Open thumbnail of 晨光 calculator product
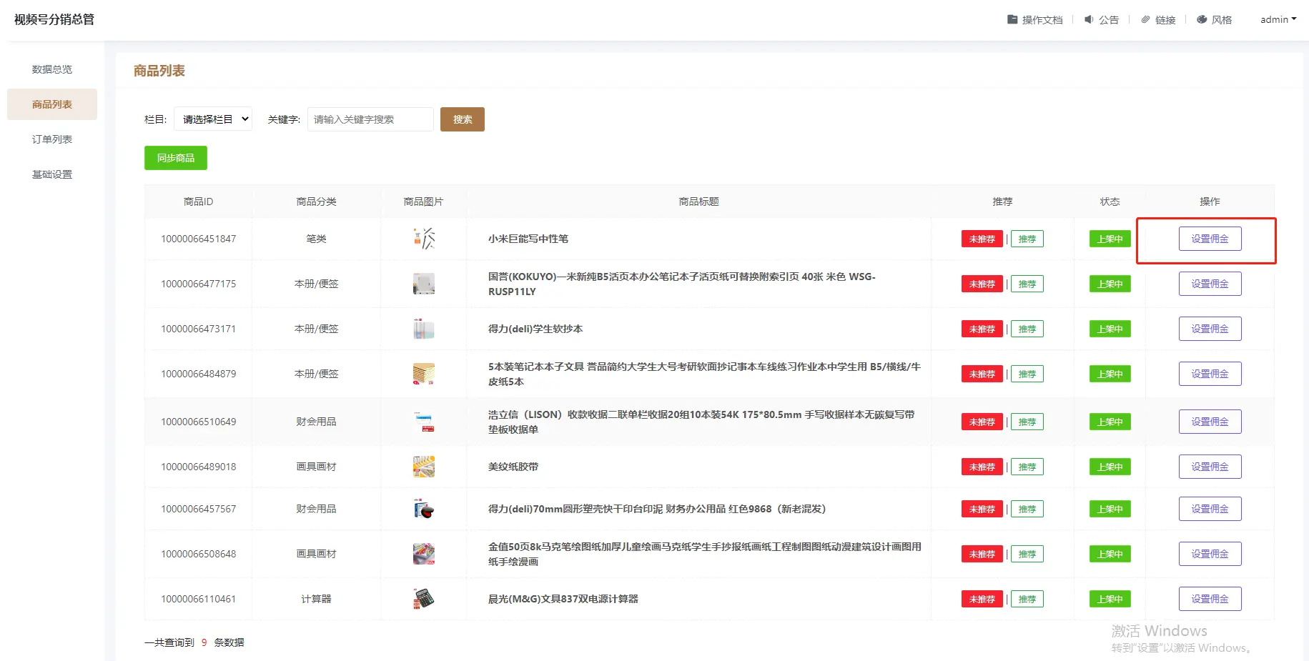The width and height of the screenshot is (1309, 661). pyautogui.click(x=424, y=599)
